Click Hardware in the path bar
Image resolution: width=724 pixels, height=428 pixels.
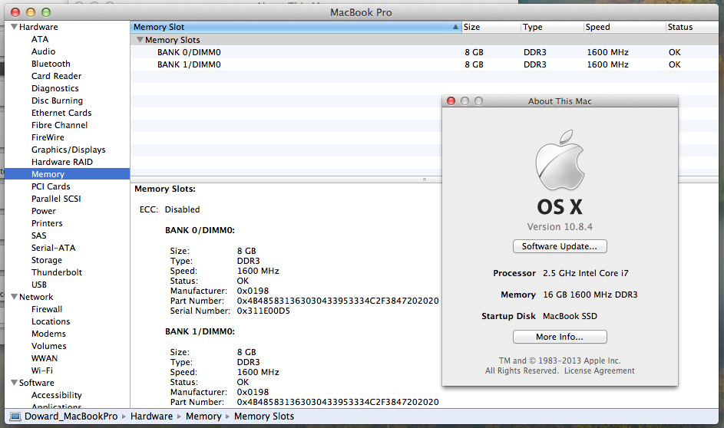tap(151, 416)
